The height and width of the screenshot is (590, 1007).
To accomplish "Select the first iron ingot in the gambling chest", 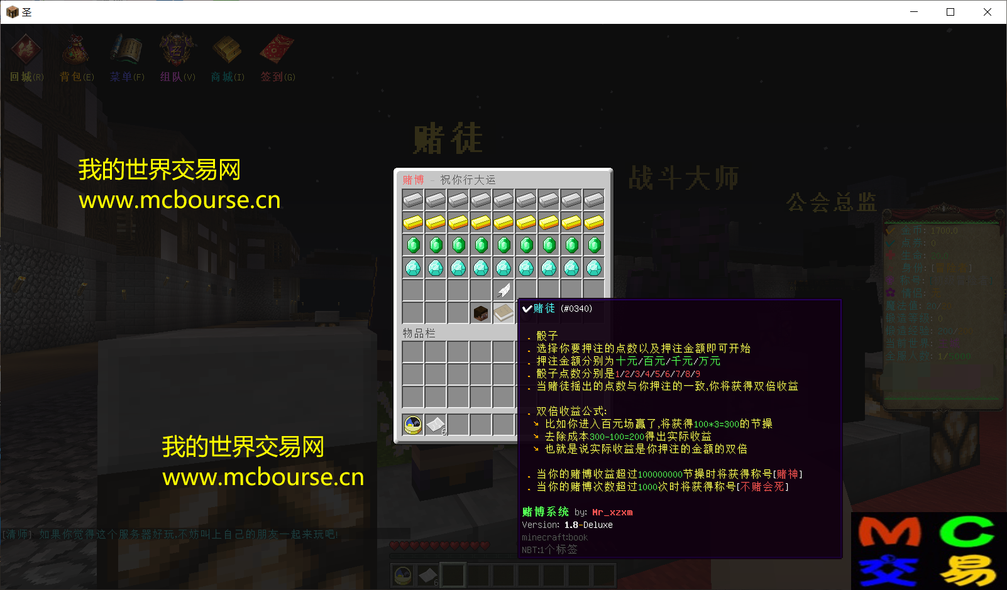I will [413, 200].
